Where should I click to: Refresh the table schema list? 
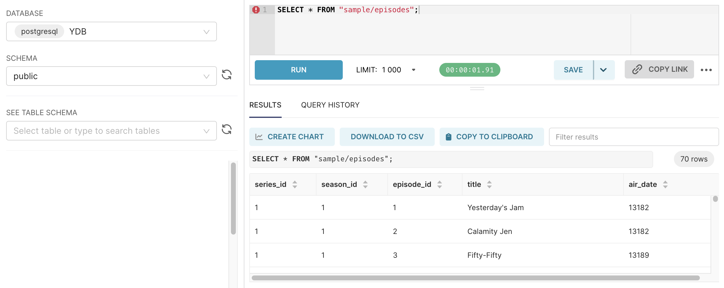(x=227, y=129)
